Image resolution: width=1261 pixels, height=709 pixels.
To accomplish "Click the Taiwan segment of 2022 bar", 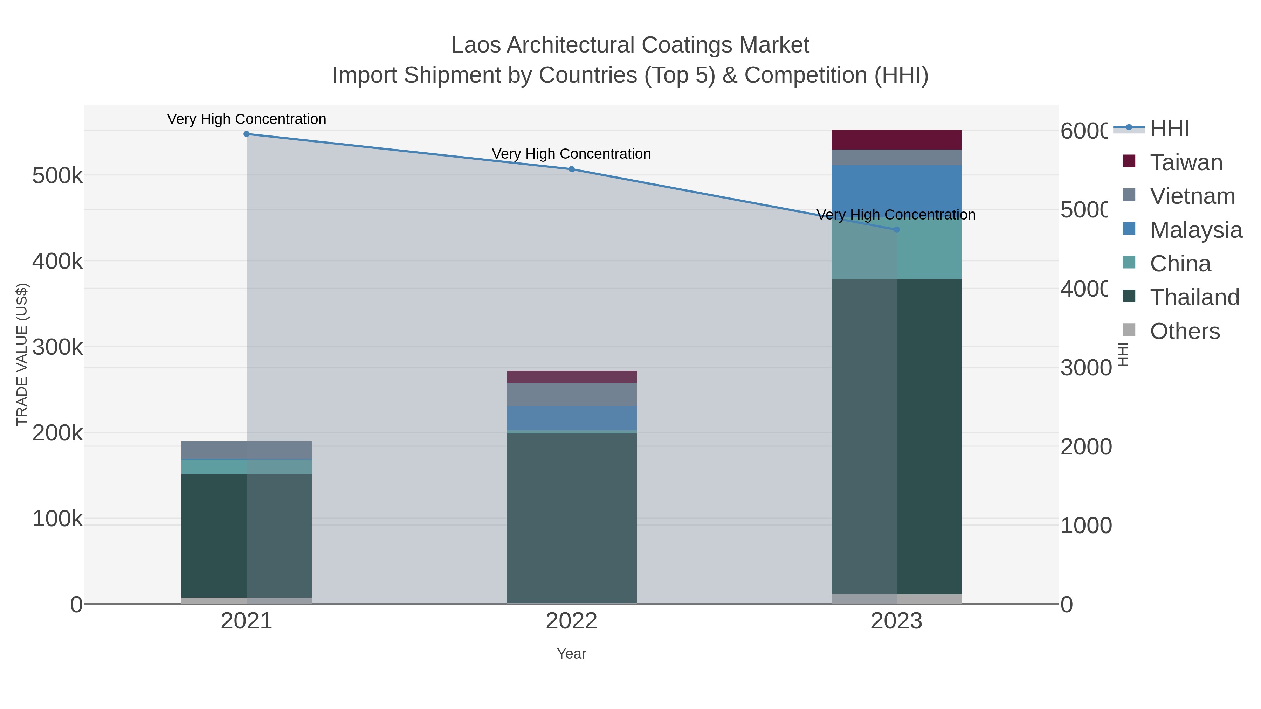I will (x=571, y=377).
